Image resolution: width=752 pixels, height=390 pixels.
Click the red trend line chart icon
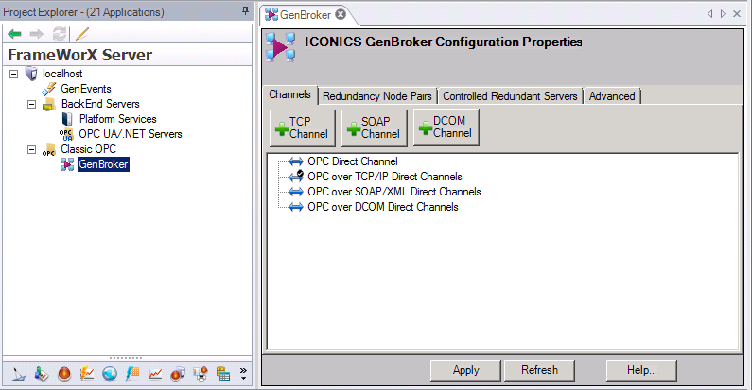tap(155, 374)
